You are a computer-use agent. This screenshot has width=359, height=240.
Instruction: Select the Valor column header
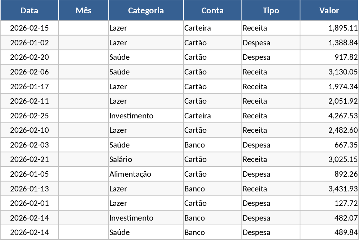[x=329, y=10]
